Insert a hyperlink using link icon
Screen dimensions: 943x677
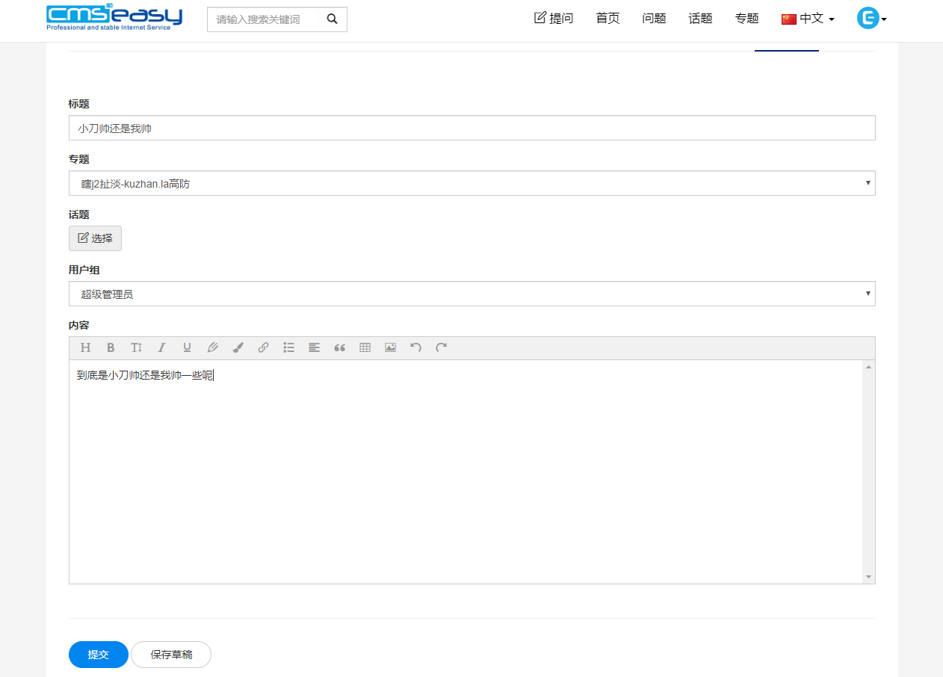(x=263, y=347)
